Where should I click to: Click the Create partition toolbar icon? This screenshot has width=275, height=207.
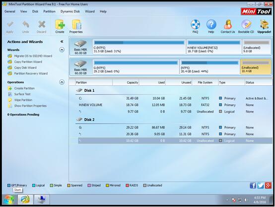tap(60, 24)
